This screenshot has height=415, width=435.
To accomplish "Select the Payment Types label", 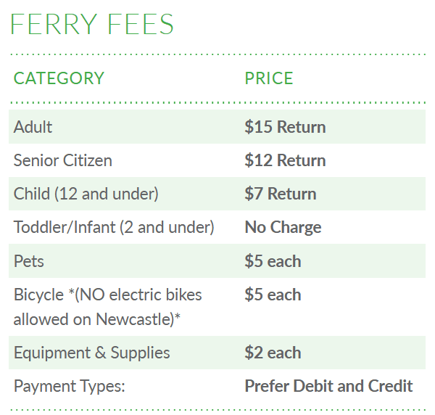I will [70, 387].
